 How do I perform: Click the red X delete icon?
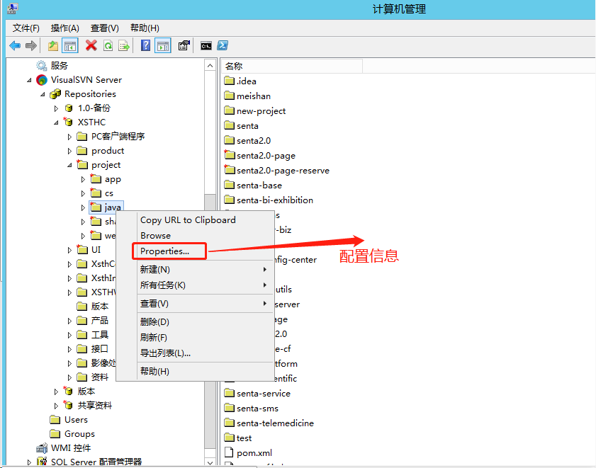(x=91, y=45)
